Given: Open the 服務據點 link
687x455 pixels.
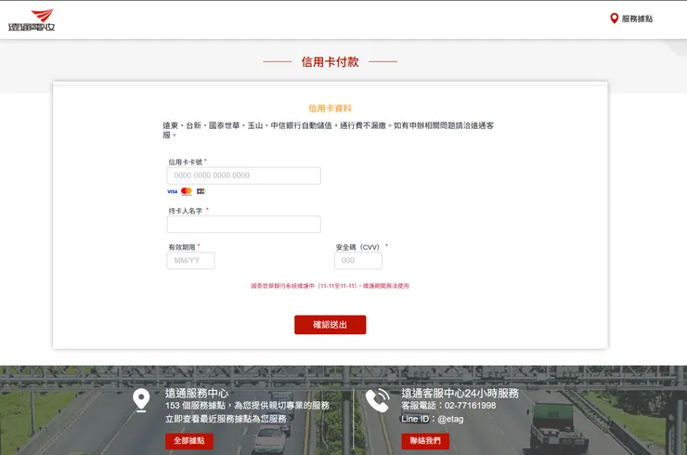Looking at the screenshot, I should pos(637,19).
